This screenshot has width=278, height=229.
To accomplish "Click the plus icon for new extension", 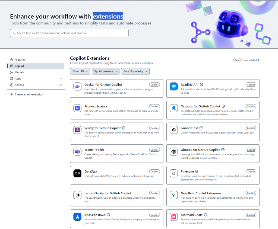I will pos(11,94).
